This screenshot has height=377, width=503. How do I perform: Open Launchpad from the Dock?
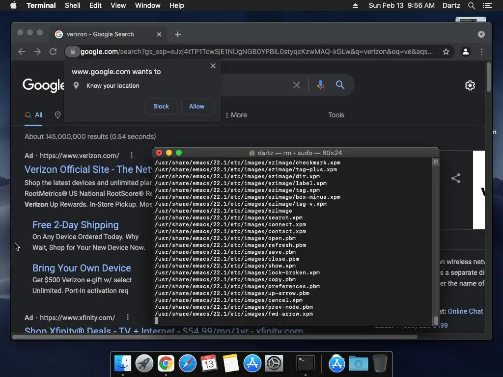144,363
